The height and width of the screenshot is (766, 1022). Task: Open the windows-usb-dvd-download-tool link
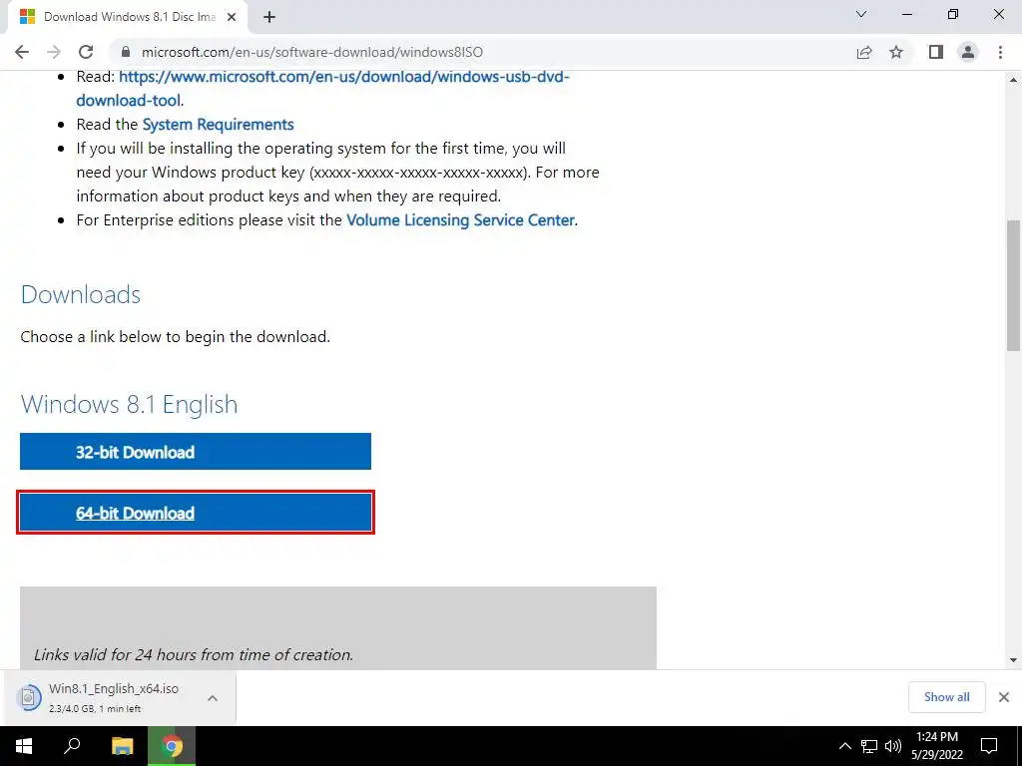coord(323,88)
